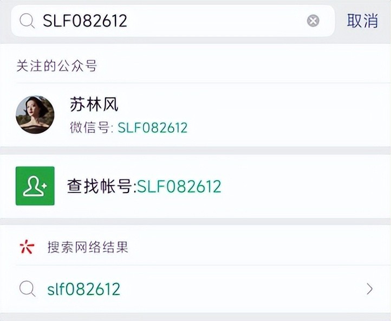This screenshot has height=321, width=391.
Task: Clear the search text with the X icon
Action: [313, 21]
